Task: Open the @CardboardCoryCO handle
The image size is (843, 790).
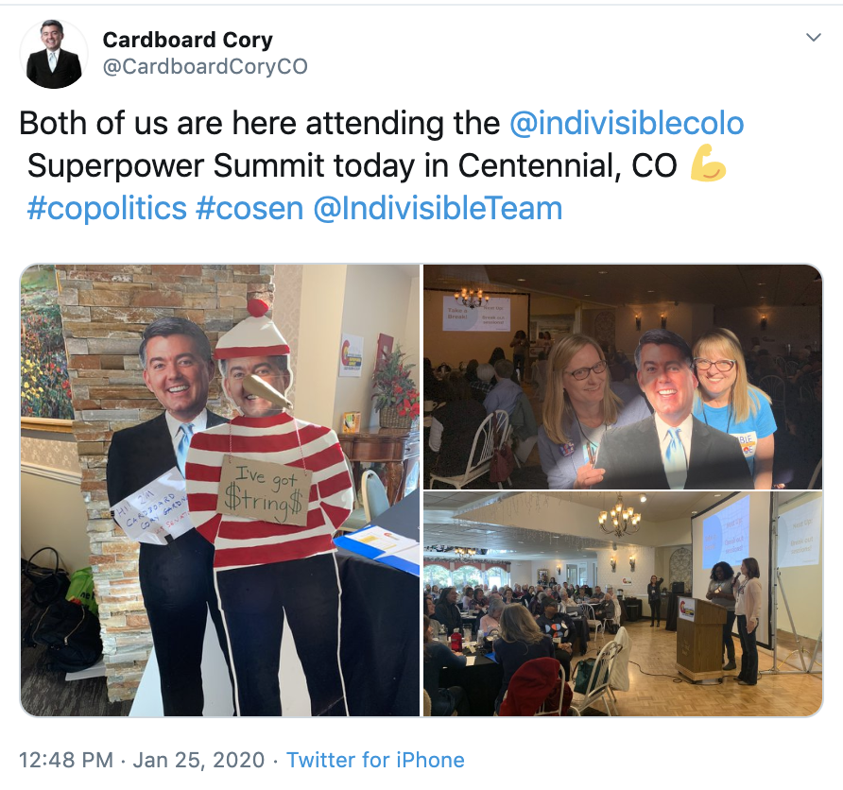Action: (x=205, y=67)
